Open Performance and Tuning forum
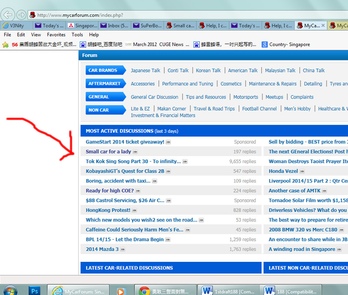This screenshot has height=295, width=348. [187, 84]
